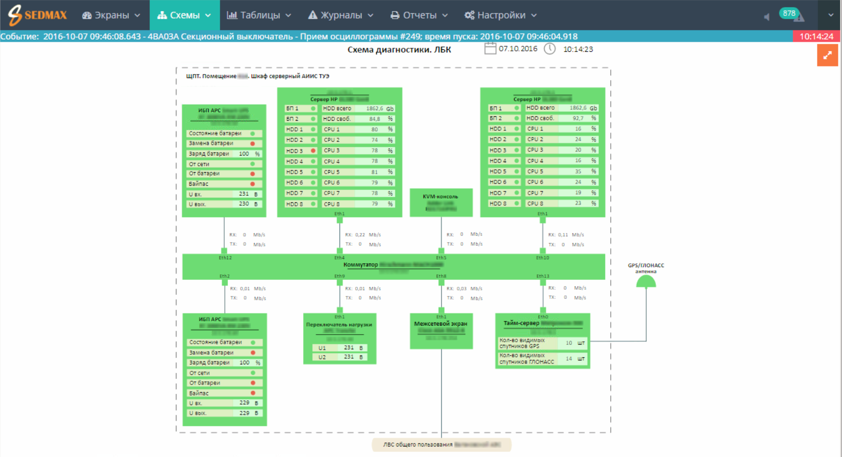Open the Настройки dropdown menu

point(500,15)
